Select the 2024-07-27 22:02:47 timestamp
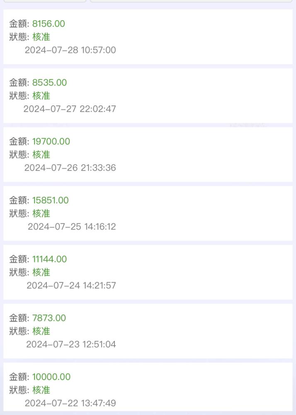The image size is (296, 415). click(70, 109)
